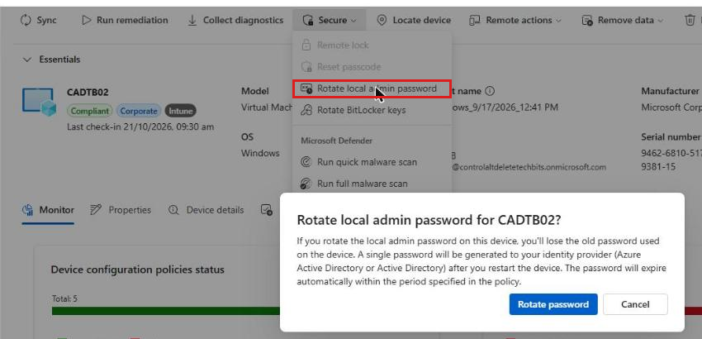Screen dimensions: 702x339
Task: Click the info icon beside name
Action: 490,91
